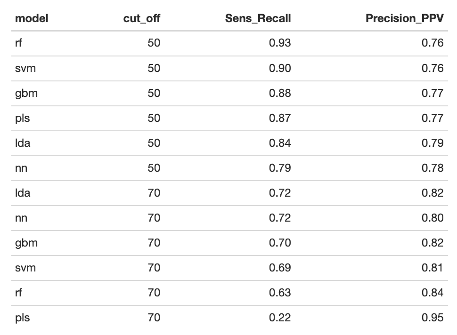Viewport: 457px width, 335px height.
Task: Click the Sens_Recall value 0.69
Action: (280, 268)
